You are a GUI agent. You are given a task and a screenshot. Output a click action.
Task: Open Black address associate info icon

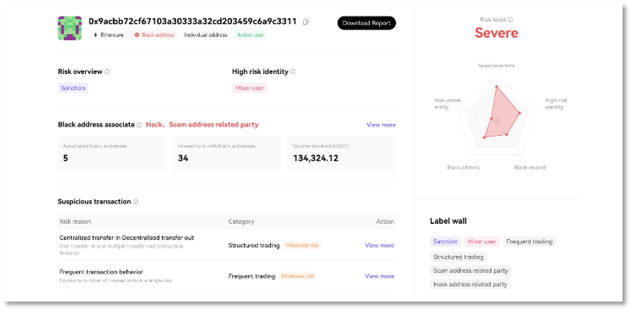[x=140, y=125]
